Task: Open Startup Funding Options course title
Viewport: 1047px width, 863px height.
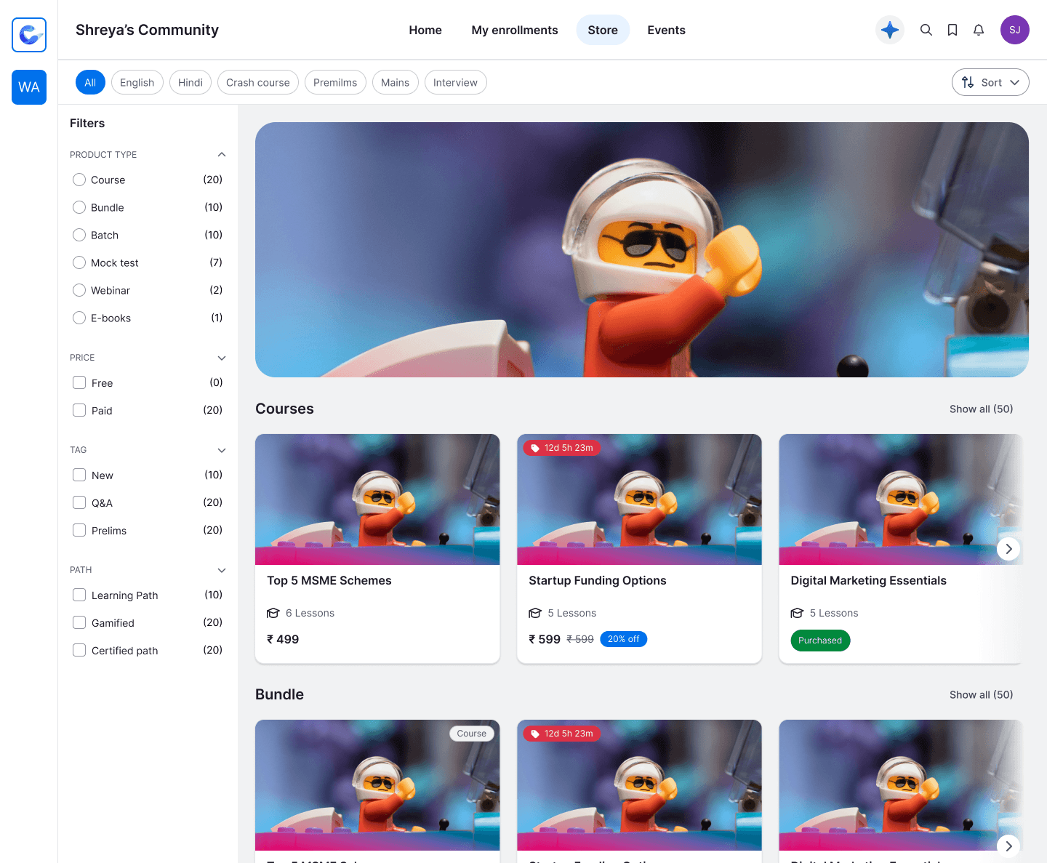Action: [598, 580]
